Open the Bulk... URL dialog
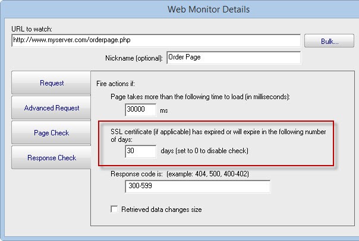 (x=329, y=41)
